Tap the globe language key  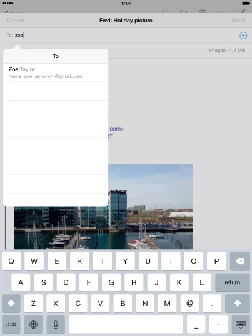33,324
